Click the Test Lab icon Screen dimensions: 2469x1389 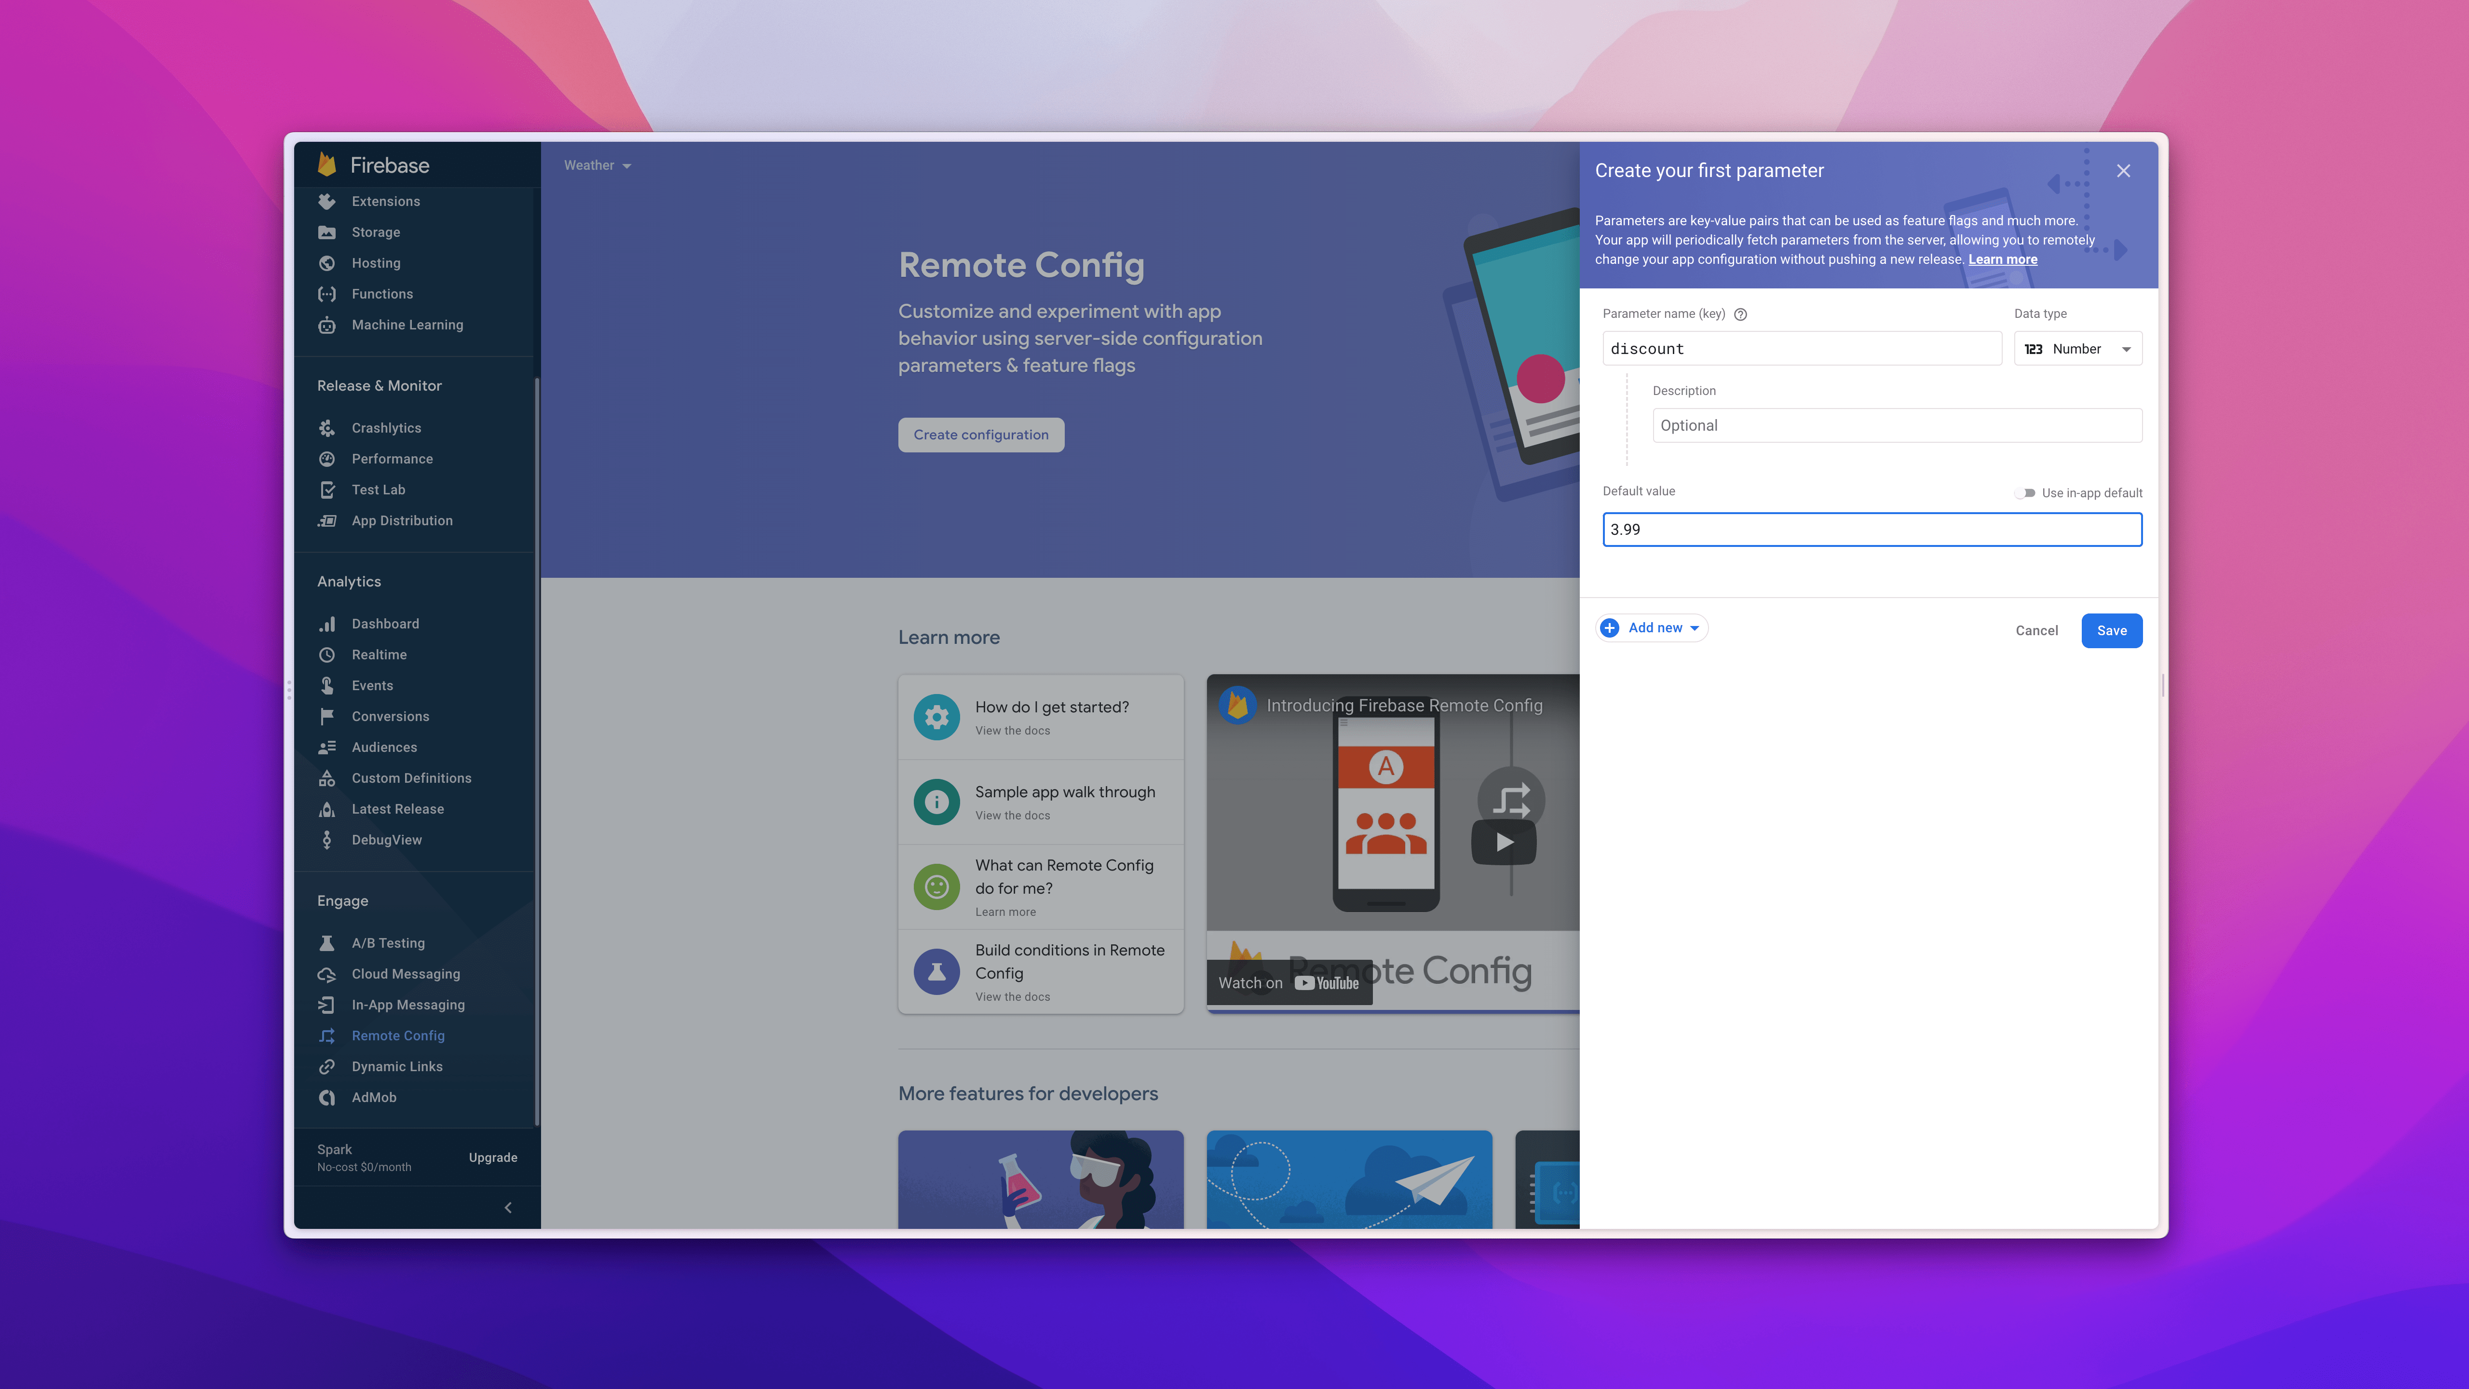[x=327, y=490]
